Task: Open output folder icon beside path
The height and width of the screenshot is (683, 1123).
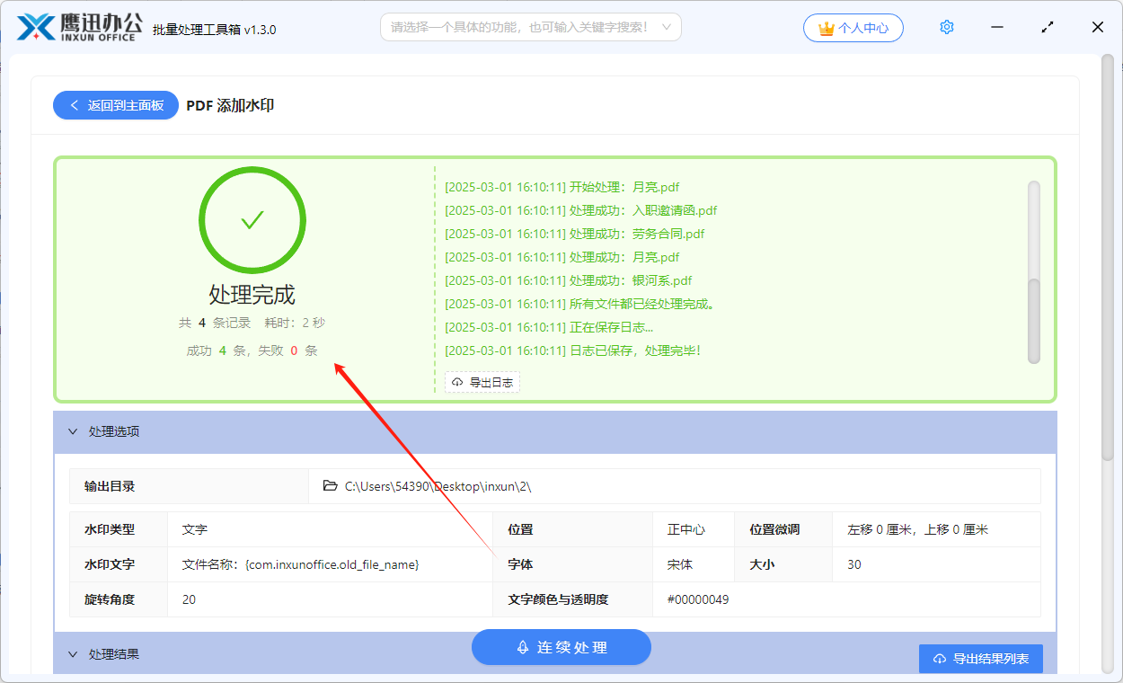Action: tap(331, 486)
